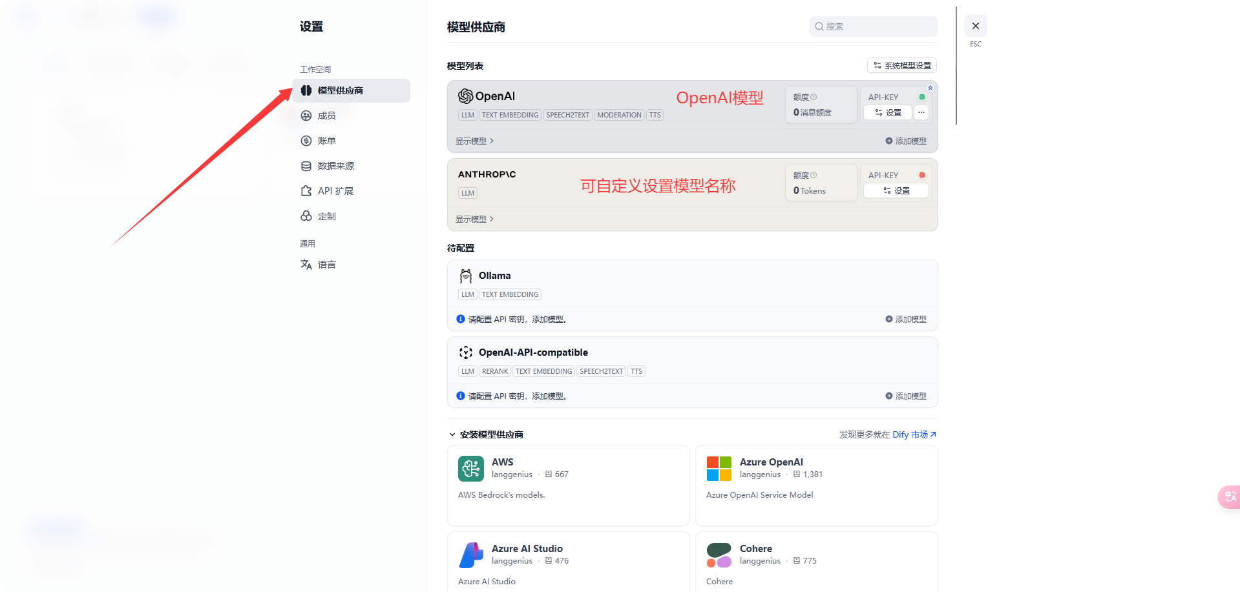Expand Anthropic 显示模型 list

(474, 219)
